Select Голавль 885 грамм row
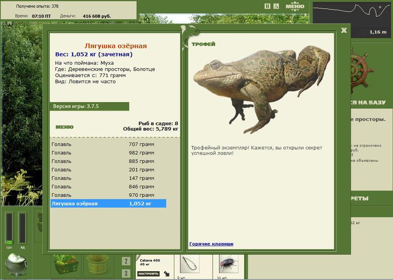Viewport: 393px width, 280px height. click(108, 161)
